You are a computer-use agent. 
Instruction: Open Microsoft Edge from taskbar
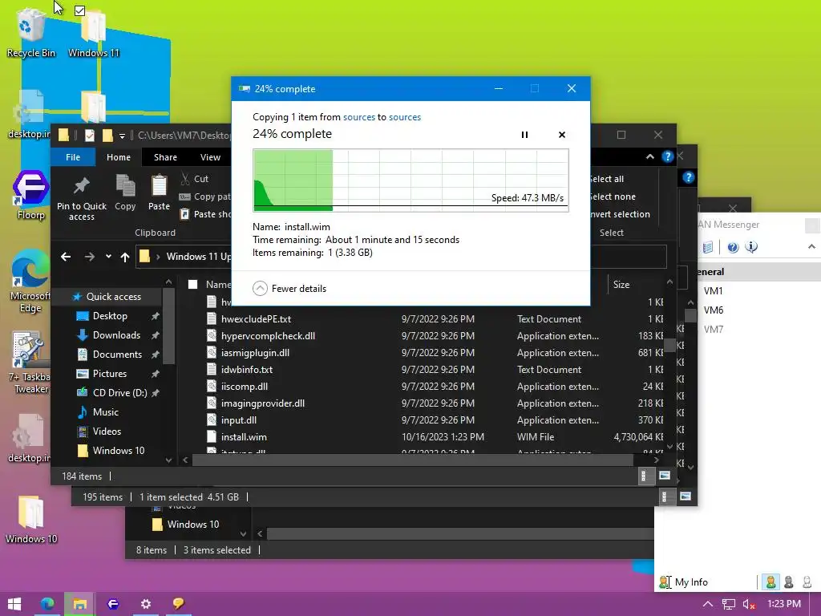click(x=47, y=604)
